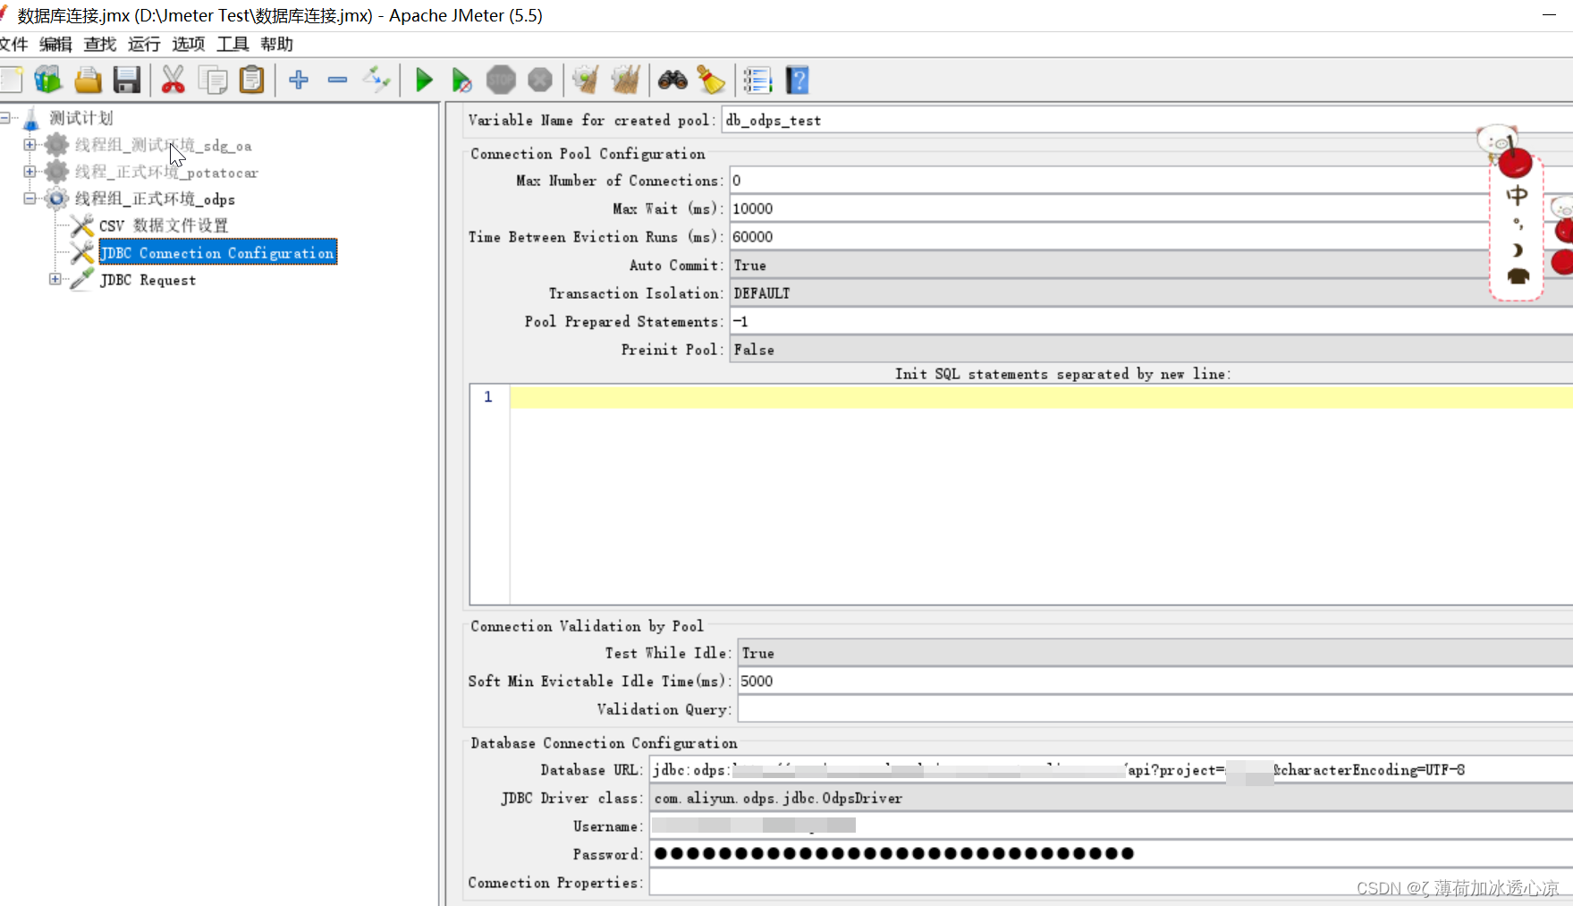Click line 1 of Init SQL statements editor
The width and height of the screenshot is (1573, 906).
pyautogui.click(x=1041, y=397)
